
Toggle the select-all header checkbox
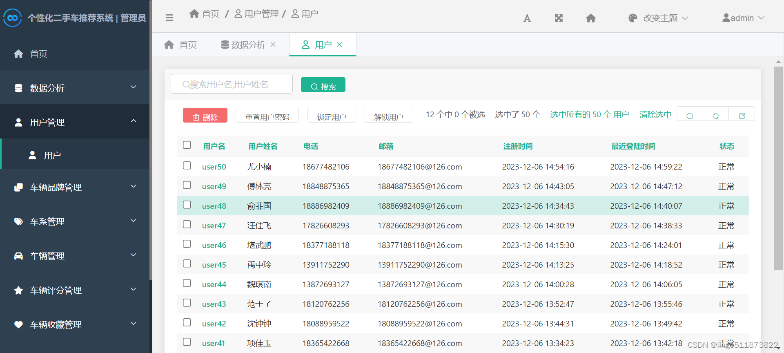click(187, 145)
